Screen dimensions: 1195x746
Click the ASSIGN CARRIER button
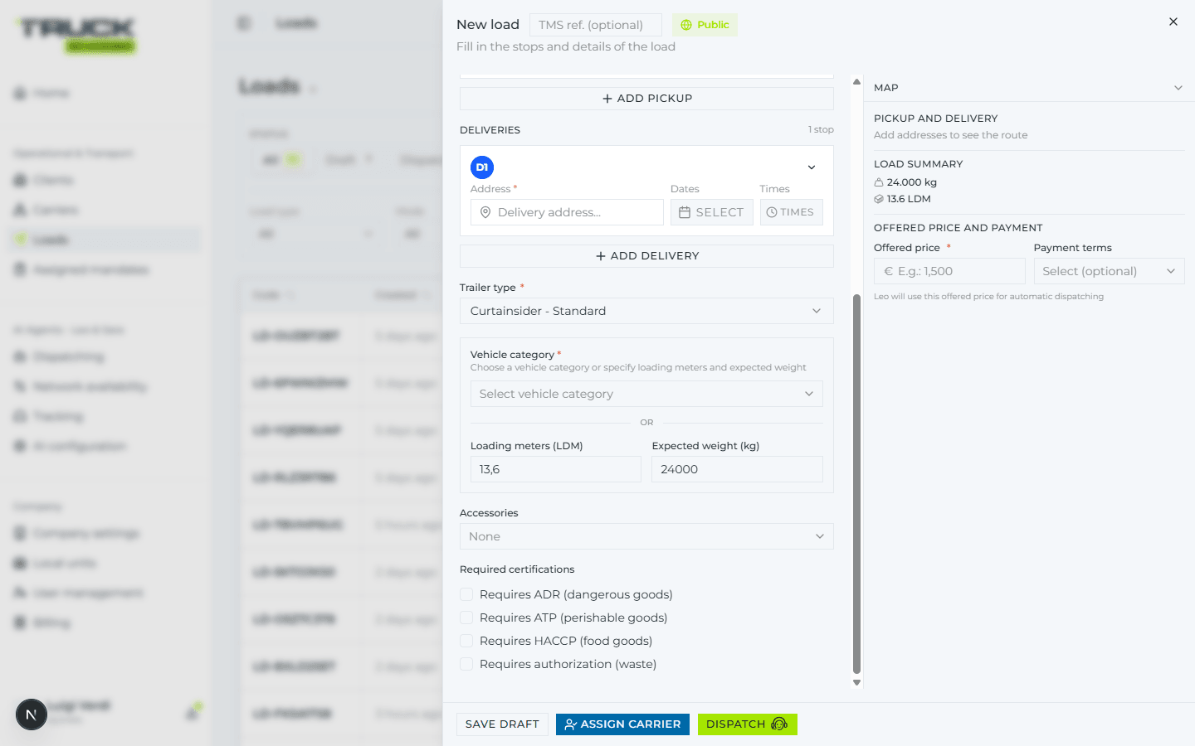click(x=622, y=724)
